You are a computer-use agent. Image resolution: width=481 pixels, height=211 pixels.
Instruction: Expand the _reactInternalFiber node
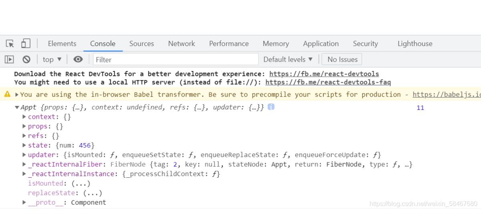click(24, 164)
